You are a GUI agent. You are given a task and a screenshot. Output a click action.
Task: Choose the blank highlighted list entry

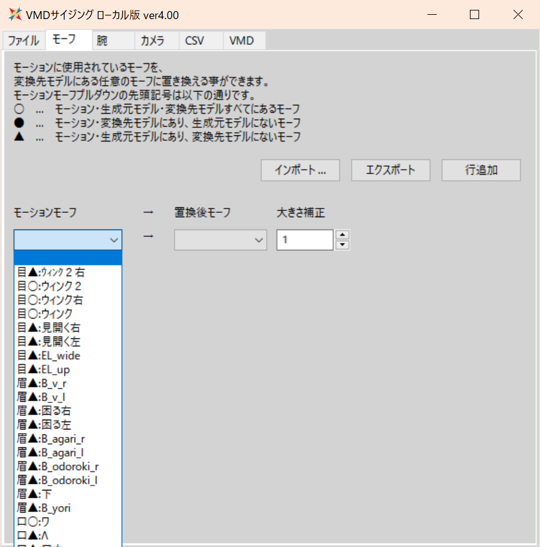pyautogui.click(x=68, y=258)
